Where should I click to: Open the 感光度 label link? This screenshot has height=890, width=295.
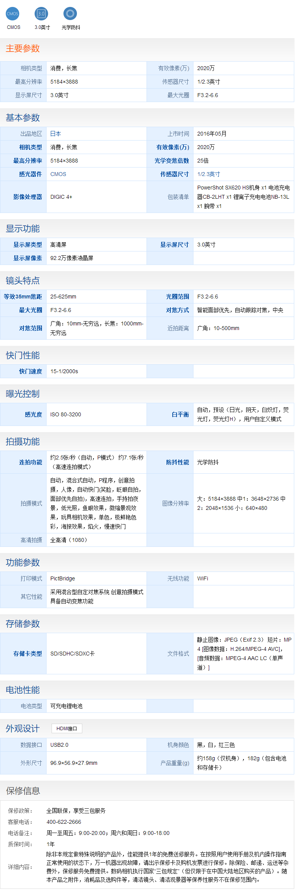click(33, 414)
